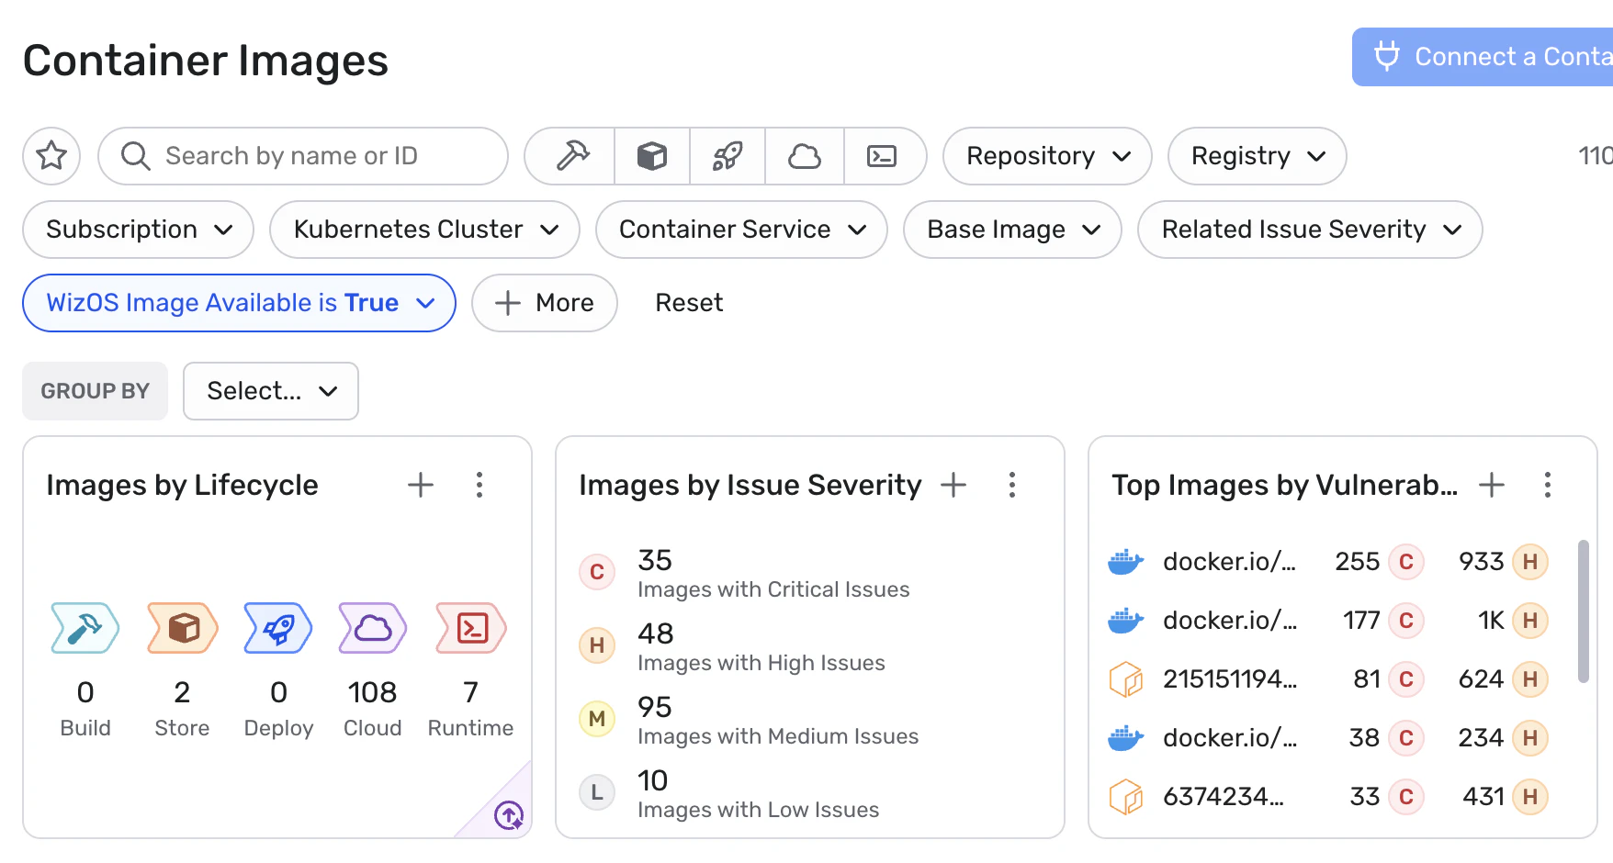Open 35 Images with Critical Issues
The image size is (1613, 863).
(x=773, y=573)
